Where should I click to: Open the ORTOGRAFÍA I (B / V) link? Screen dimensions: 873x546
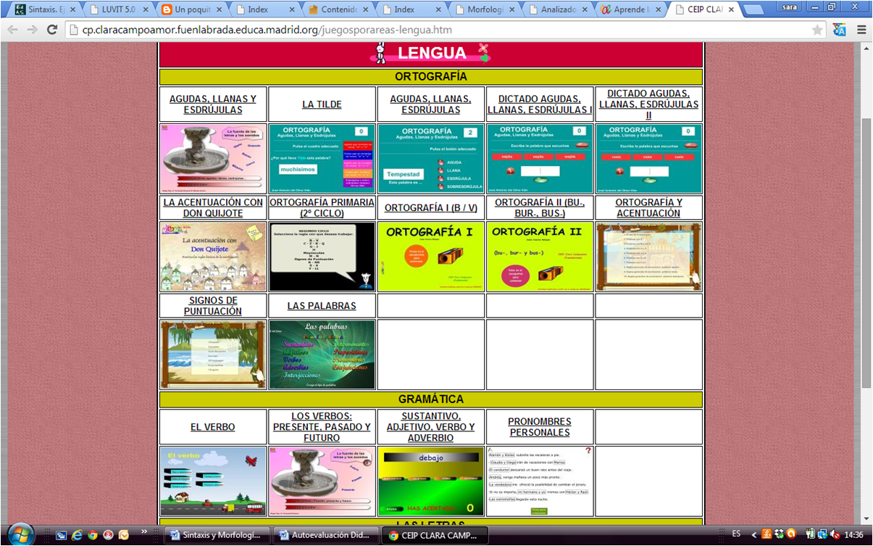tap(431, 208)
